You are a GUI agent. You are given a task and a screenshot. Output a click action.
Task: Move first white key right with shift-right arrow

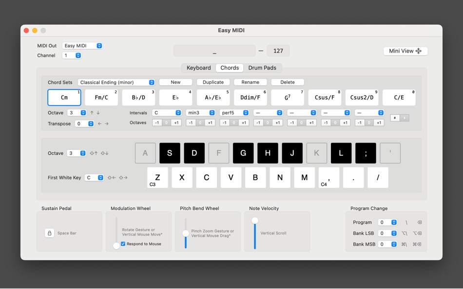pyautogui.click(x=123, y=178)
